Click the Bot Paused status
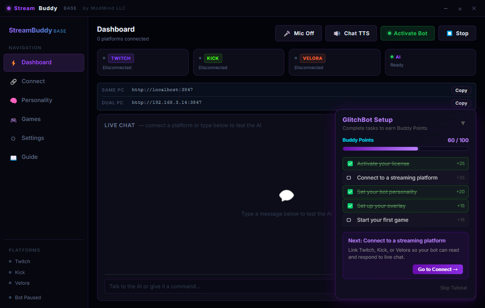485x308 pixels. (x=28, y=297)
